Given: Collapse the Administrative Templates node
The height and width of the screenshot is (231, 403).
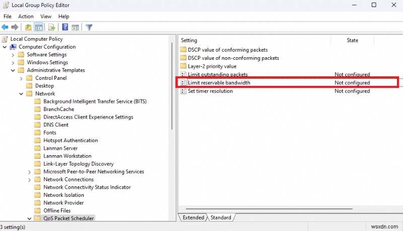Looking at the screenshot, I should [13, 70].
